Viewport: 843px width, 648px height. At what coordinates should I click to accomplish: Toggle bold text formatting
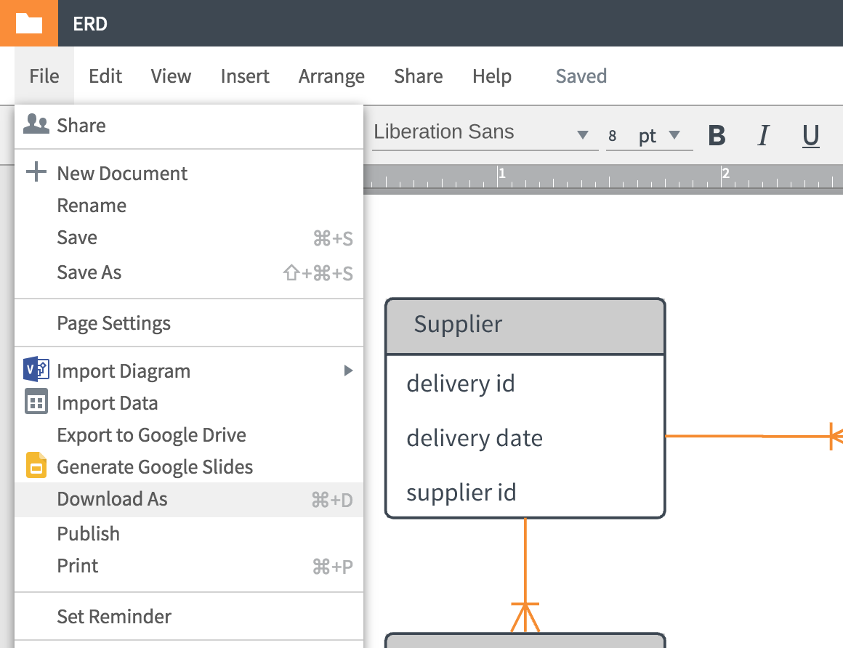pos(717,136)
